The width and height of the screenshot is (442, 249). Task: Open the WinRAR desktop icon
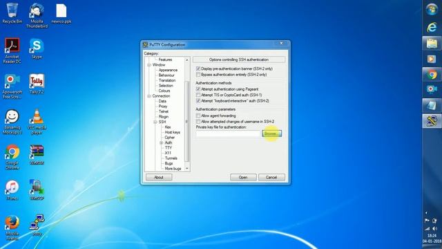(37, 155)
